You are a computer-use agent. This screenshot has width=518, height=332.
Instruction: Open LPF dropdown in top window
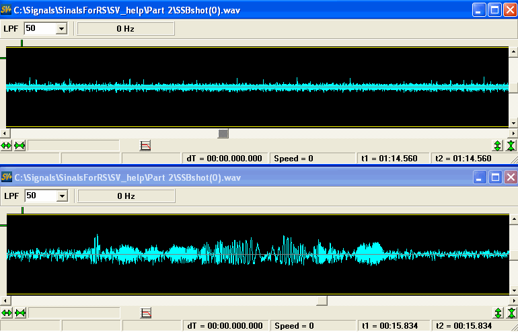(x=61, y=28)
